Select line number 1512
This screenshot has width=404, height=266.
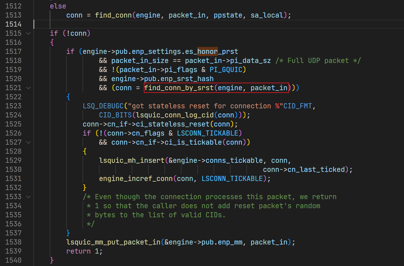[x=13, y=6]
